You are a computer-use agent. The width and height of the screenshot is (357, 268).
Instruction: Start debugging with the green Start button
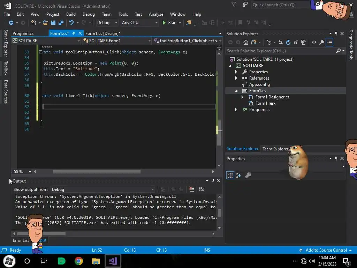170,23
